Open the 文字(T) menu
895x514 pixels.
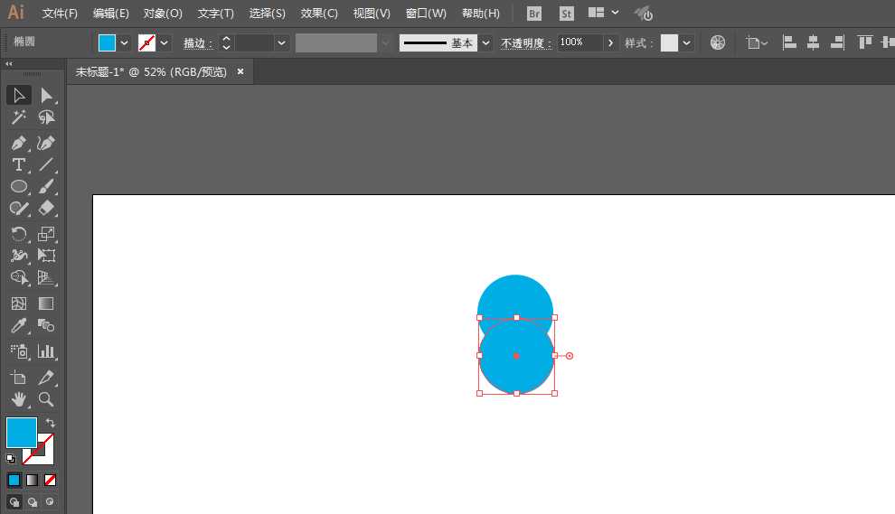(216, 14)
